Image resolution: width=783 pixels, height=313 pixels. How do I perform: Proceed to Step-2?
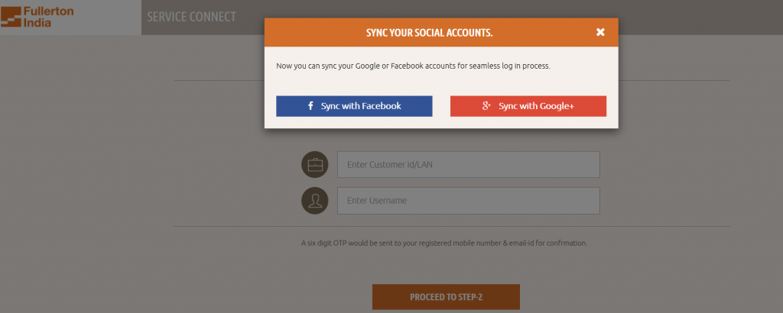pos(446,297)
